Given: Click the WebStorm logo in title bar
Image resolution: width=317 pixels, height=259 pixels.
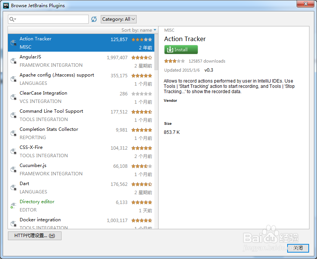Looking at the screenshot, I should (x=6, y=5).
